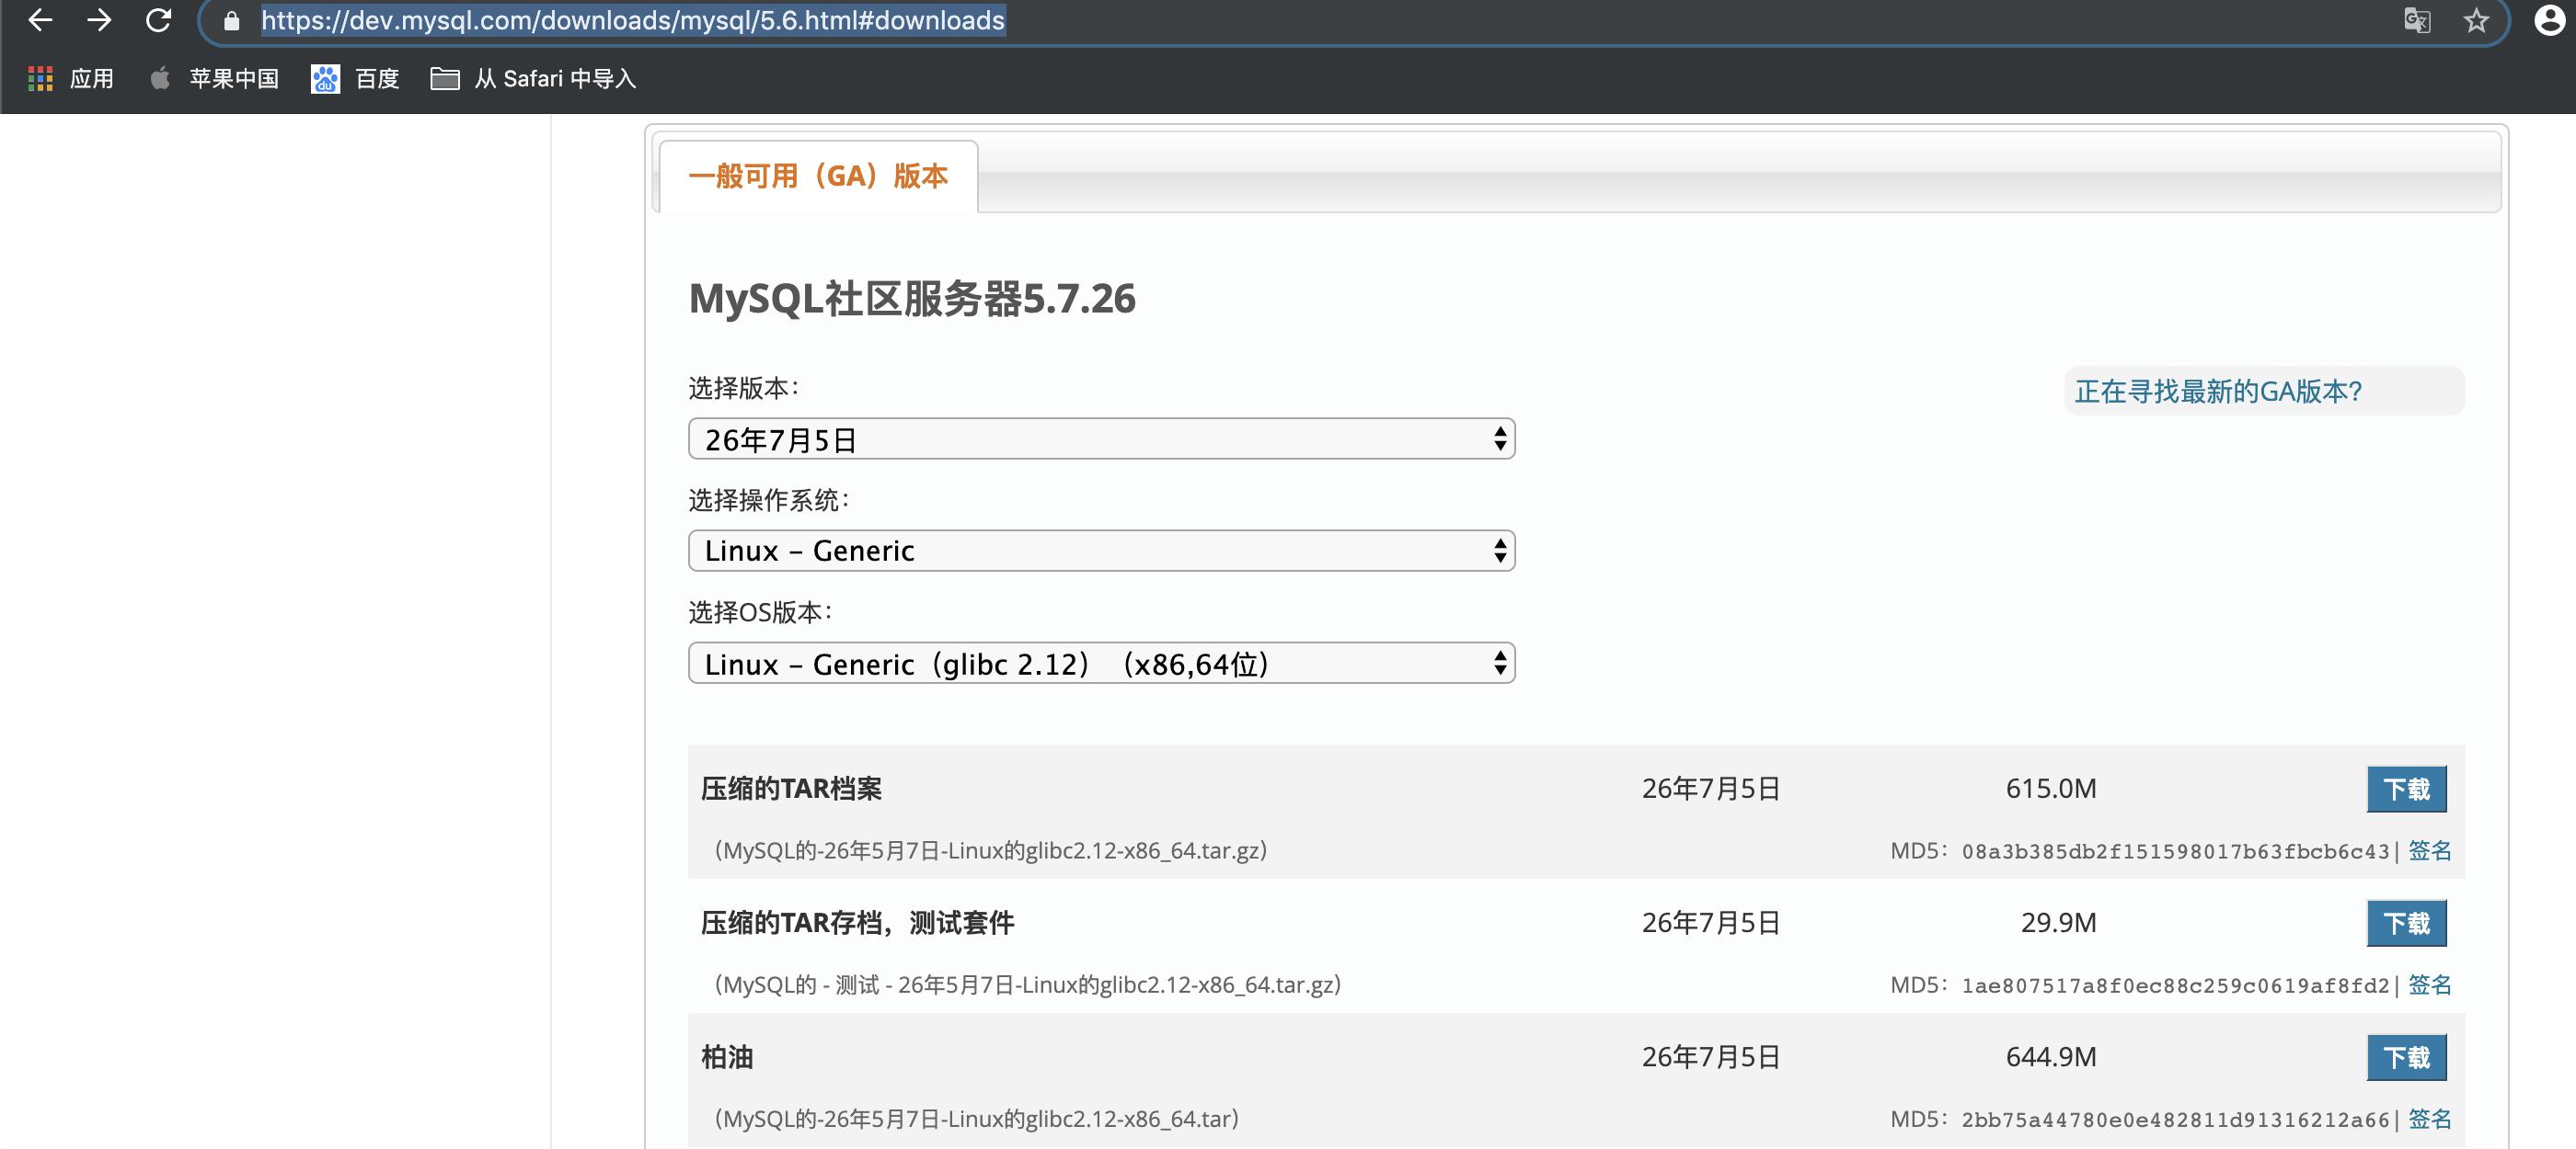Follow the 正在寻找最新的GA版本? link
2576x1149 pixels.
pos(2218,391)
